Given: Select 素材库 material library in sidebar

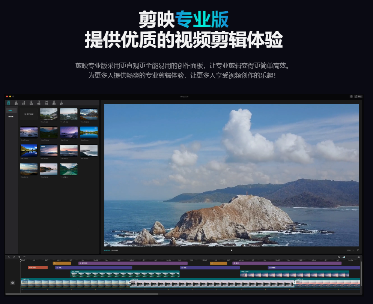Looking at the screenshot, I should [11, 117].
